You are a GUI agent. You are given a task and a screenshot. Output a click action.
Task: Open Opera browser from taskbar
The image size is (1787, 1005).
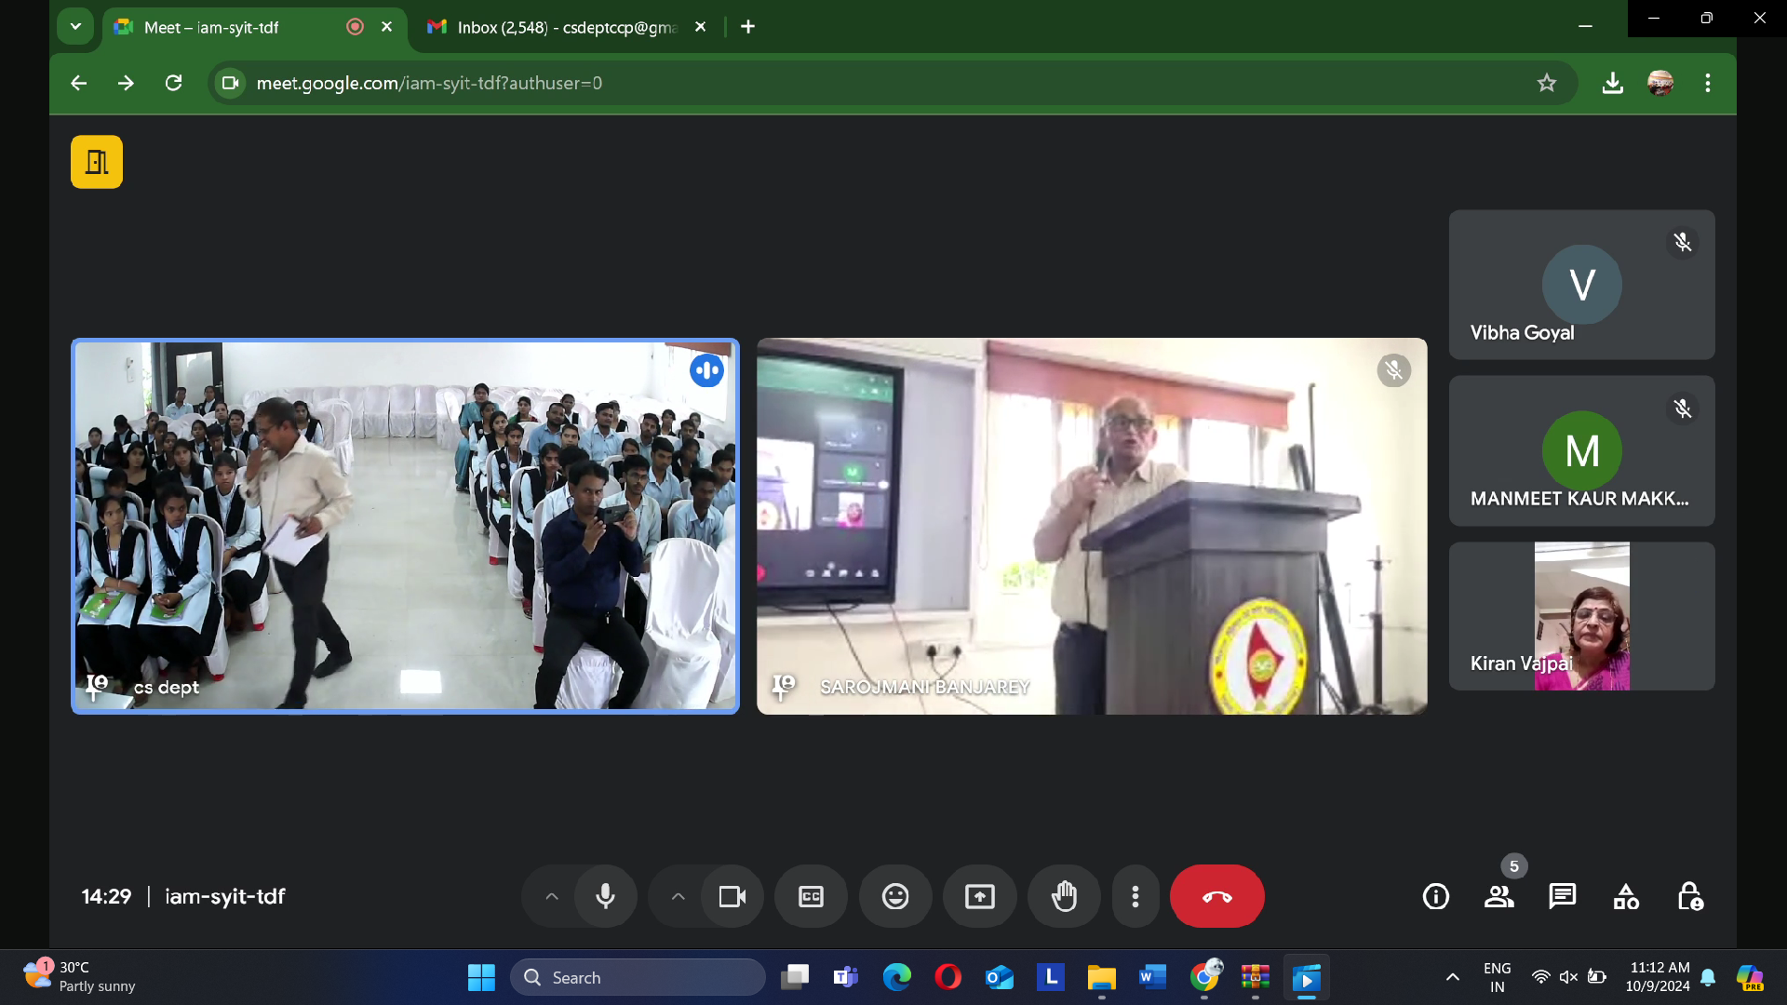point(947,977)
